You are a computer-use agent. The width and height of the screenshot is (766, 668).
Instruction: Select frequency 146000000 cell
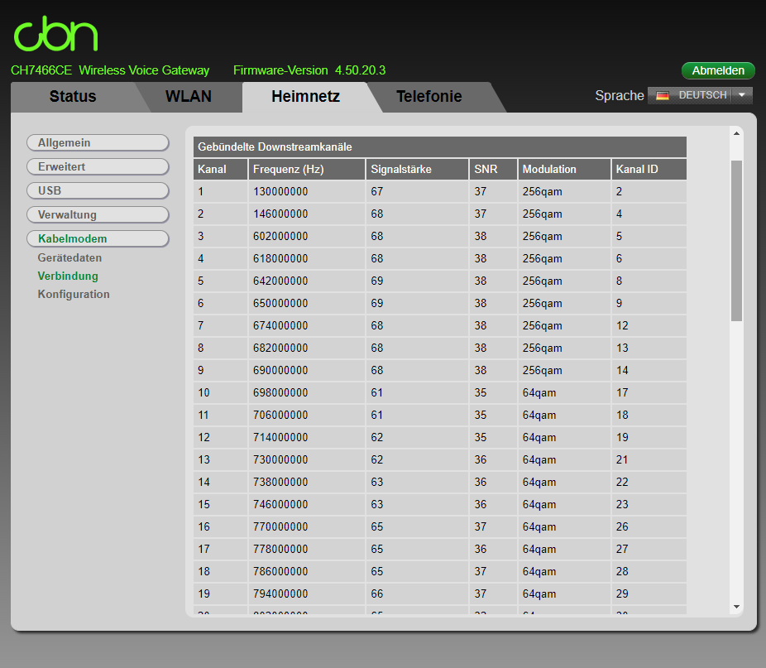point(307,214)
